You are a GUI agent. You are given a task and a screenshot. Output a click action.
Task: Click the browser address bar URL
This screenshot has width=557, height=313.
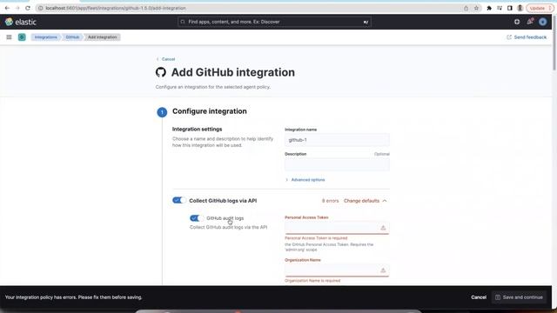click(x=116, y=8)
